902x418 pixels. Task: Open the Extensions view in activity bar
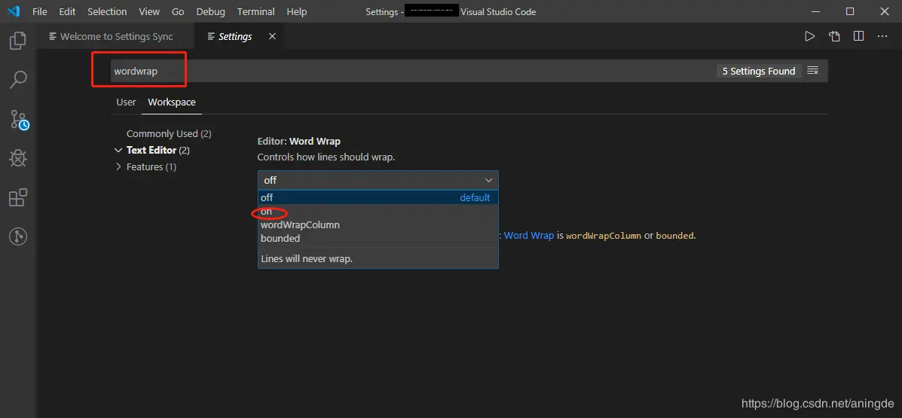18,197
